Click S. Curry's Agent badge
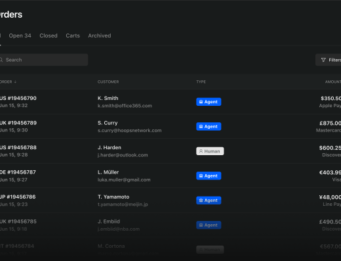The height and width of the screenshot is (261, 341). [209, 126]
